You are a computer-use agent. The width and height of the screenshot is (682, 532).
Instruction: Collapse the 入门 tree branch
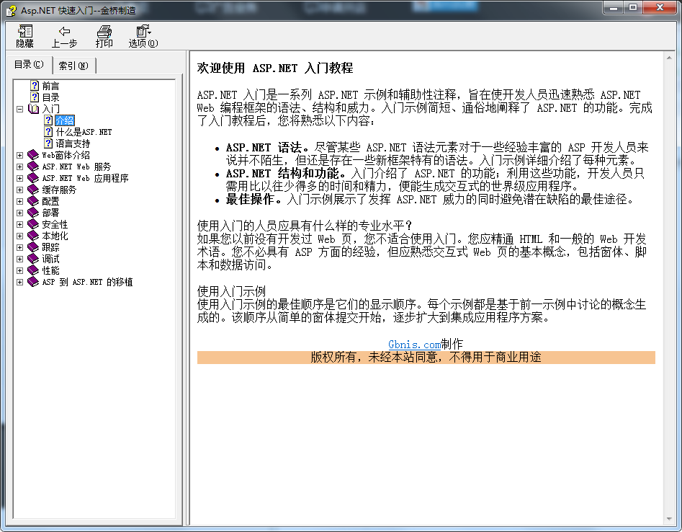click(19, 108)
